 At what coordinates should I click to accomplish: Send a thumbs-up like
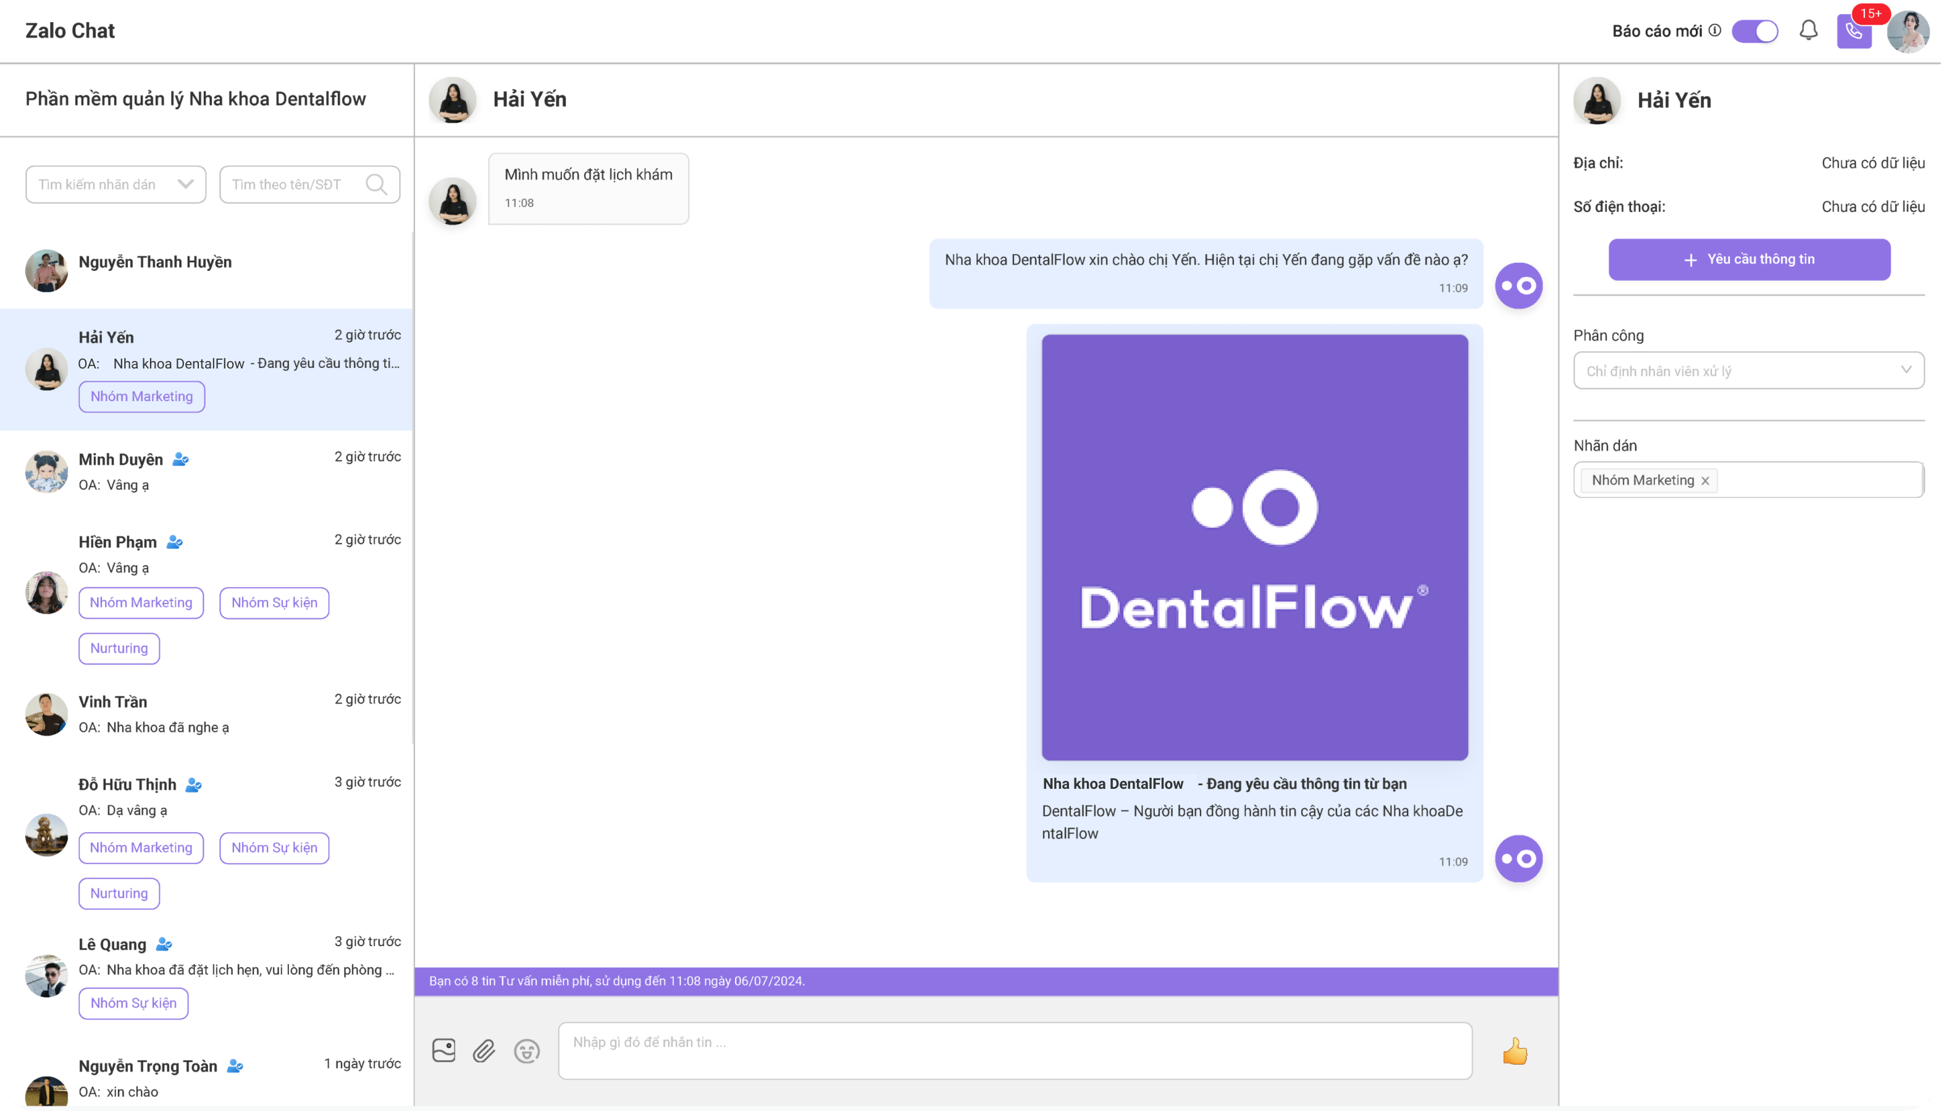[1515, 1051]
